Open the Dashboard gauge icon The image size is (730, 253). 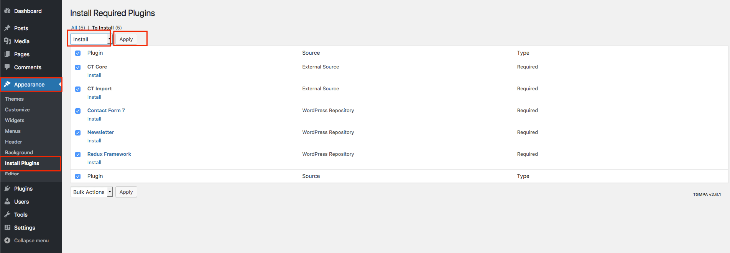pos(7,11)
